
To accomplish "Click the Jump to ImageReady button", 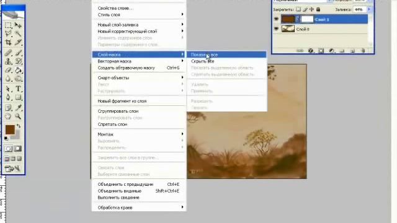I will (x=12, y=168).
